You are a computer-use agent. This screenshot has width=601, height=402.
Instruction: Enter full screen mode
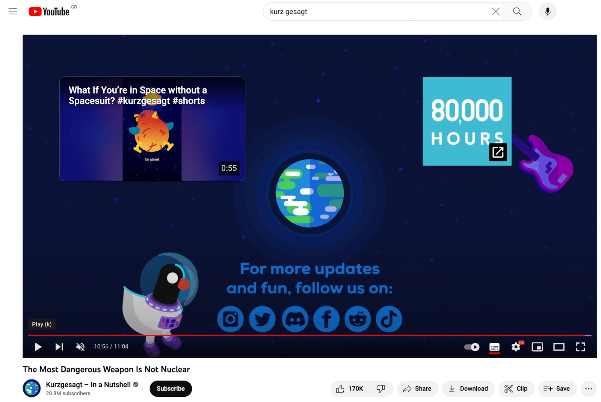(x=580, y=347)
